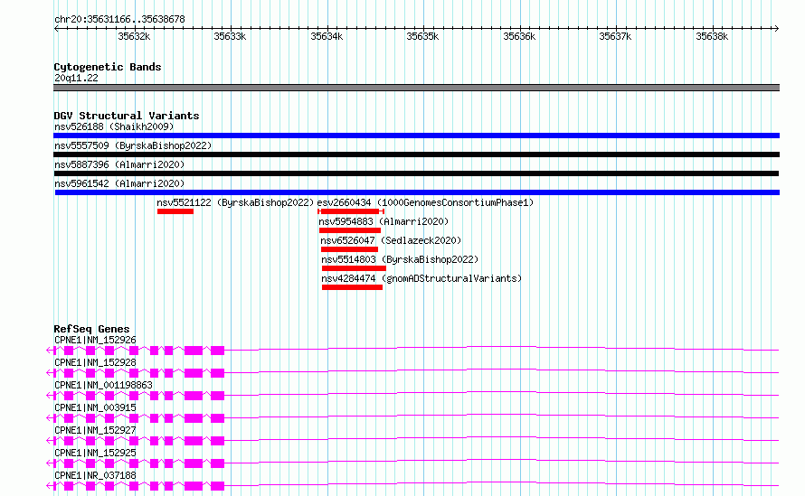Image resolution: width=805 pixels, height=496 pixels.
Task: Select the red nsv5521122 variant bar
Action: tap(175, 211)
